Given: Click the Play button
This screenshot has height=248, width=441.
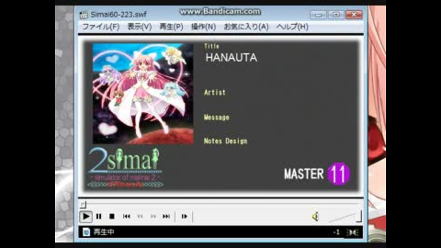Looking at the screenshot, I should (x=86, y=216).
